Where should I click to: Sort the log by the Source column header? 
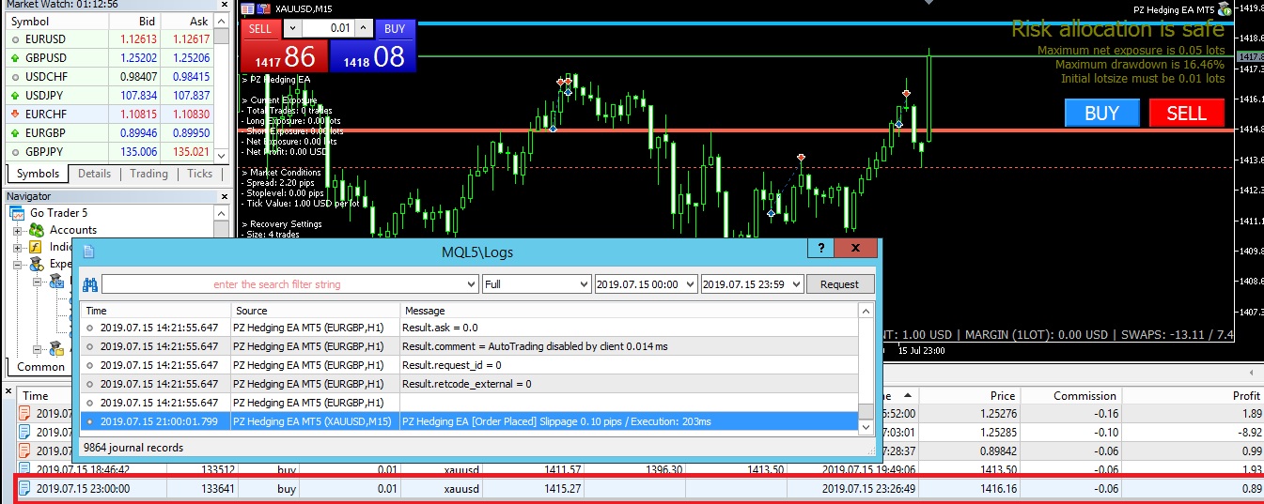(316, 311)
